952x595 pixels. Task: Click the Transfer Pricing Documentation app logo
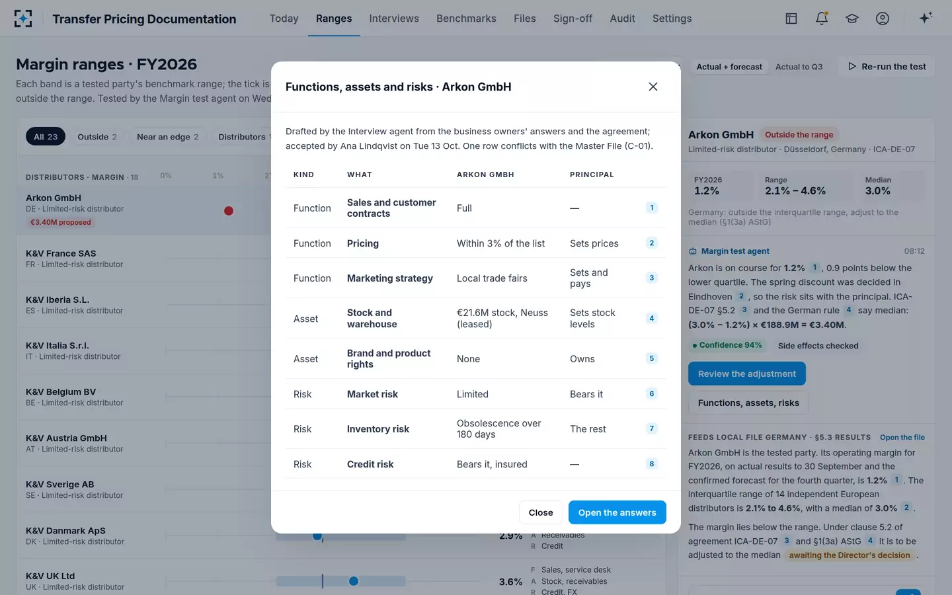[23, 19]
